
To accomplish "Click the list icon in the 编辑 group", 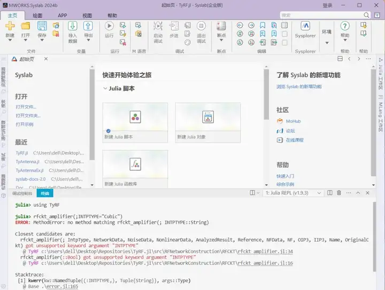I will coord(284,25).
